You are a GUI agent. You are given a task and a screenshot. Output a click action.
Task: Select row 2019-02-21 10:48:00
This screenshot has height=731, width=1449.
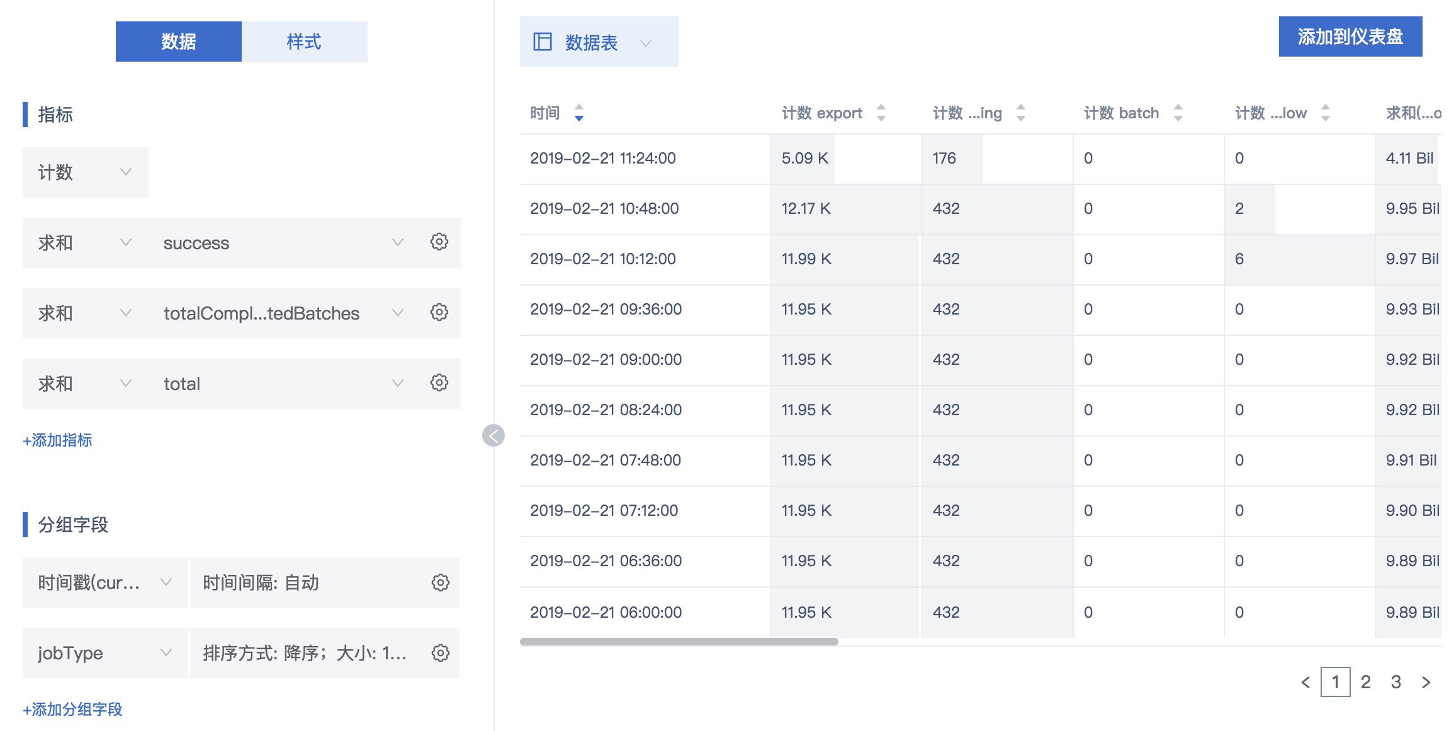pos(981,209)
